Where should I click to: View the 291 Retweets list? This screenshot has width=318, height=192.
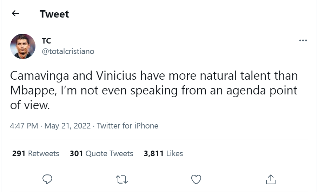[35, 153]
